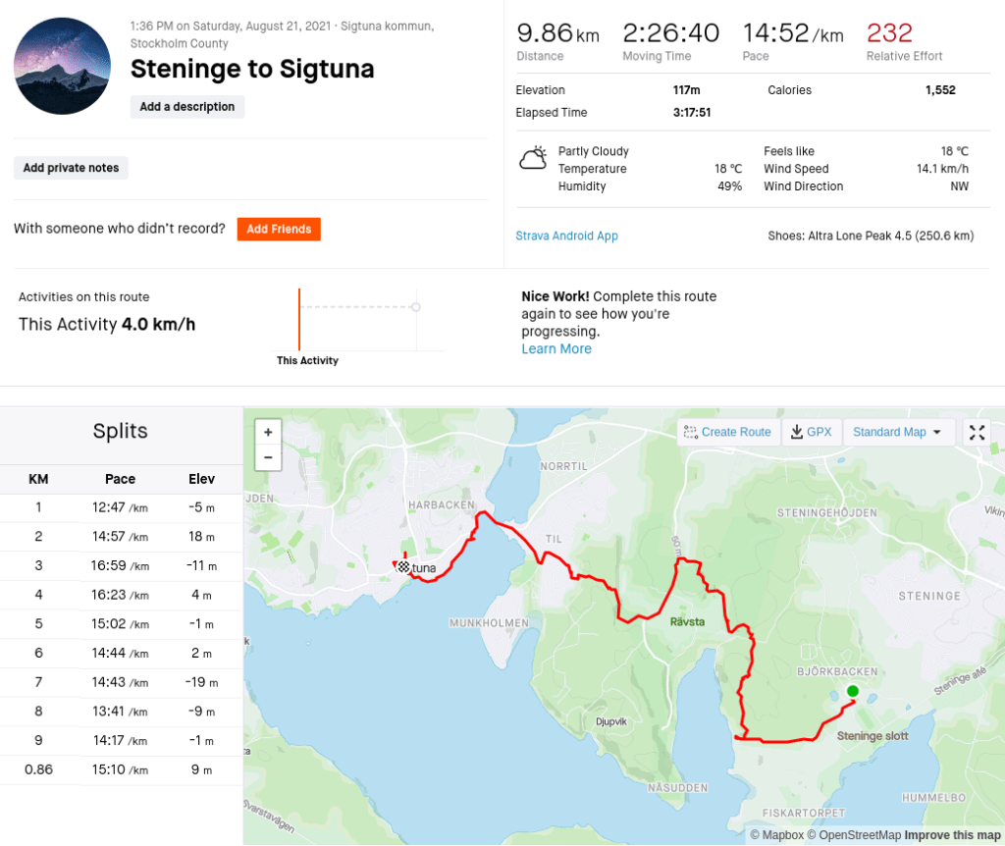Click the partly cloudy weather icon
Image resolution: width=1005 pixels, height=846 pixels.
coord(533,158)
